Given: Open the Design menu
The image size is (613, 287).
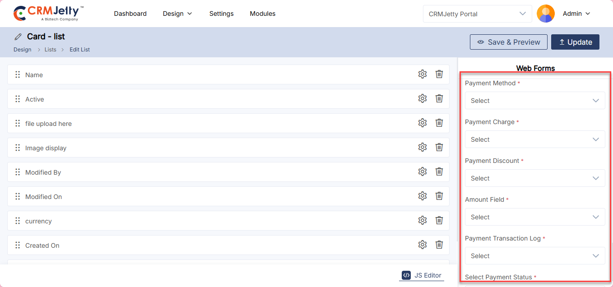Looking at the screenshot, I should coord(177,14).
